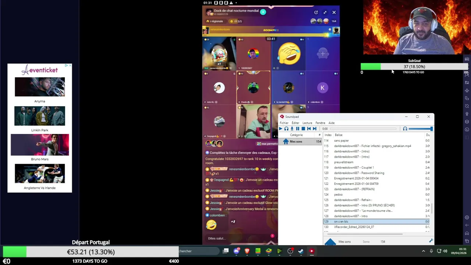Click the Soundpad playback progress bar

click(363, 129)
